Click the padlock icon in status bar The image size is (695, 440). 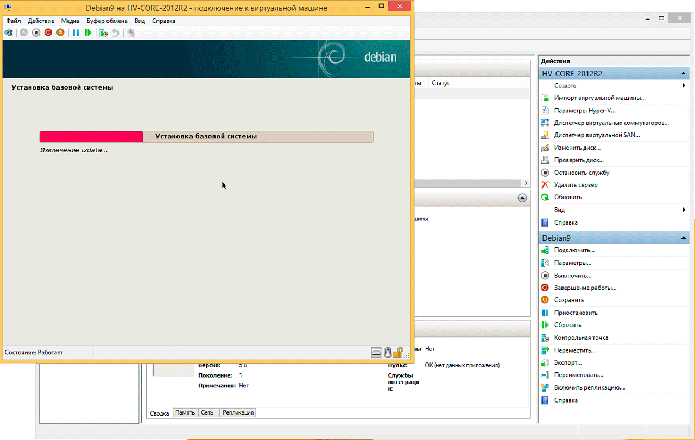coord(397,352)
